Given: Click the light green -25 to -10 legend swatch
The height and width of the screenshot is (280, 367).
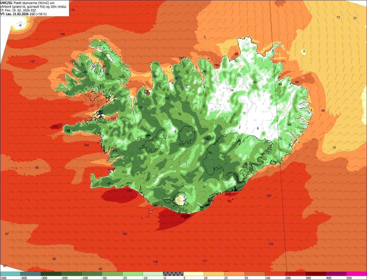Looking at the screenshot, I should 132,274.
